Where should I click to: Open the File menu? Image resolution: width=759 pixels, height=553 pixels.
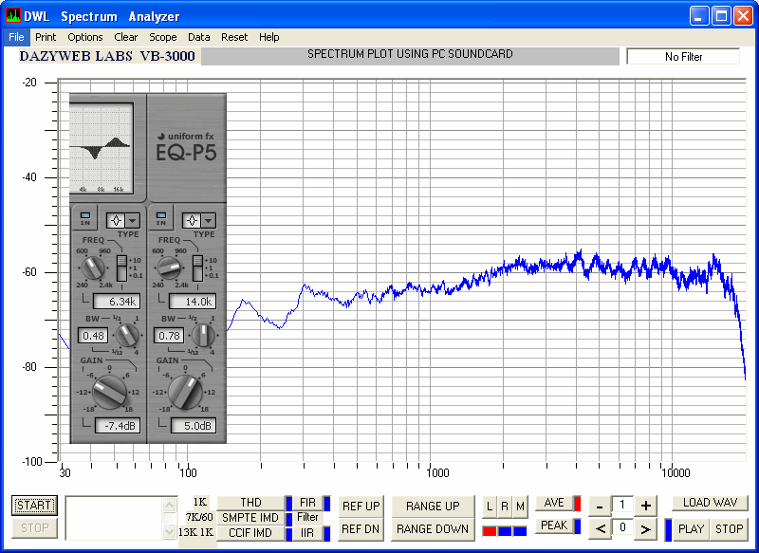click(16, 37)
